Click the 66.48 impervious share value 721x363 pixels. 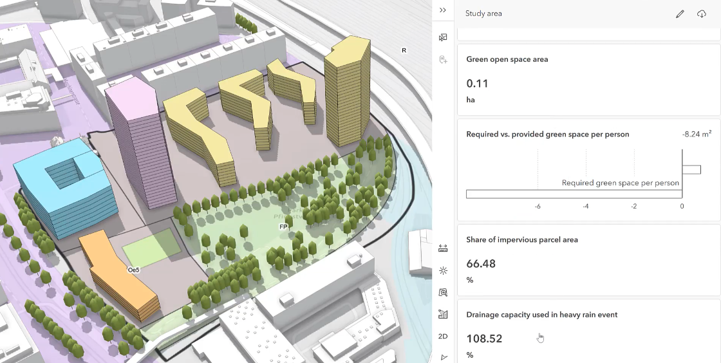coord(480,264)
